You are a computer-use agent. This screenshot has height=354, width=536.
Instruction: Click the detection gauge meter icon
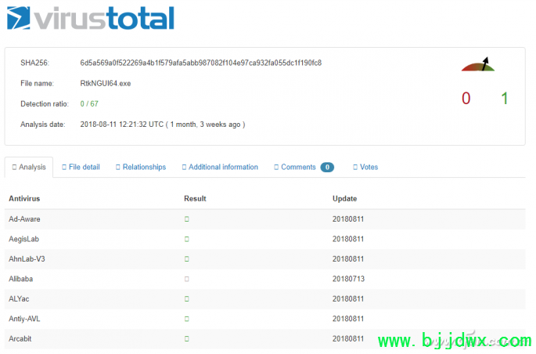(x=478, y=64)
